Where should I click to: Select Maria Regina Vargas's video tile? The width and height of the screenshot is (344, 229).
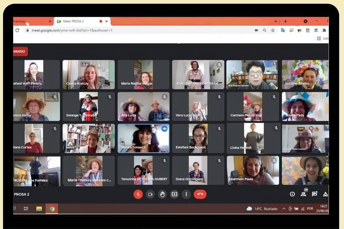[x=144, y=75]
